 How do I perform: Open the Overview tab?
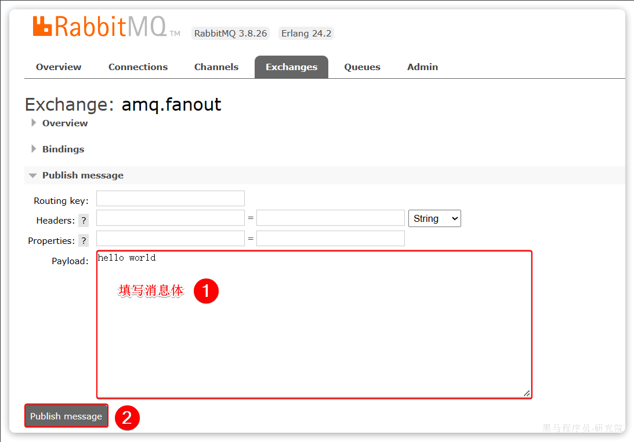[59, 67]
